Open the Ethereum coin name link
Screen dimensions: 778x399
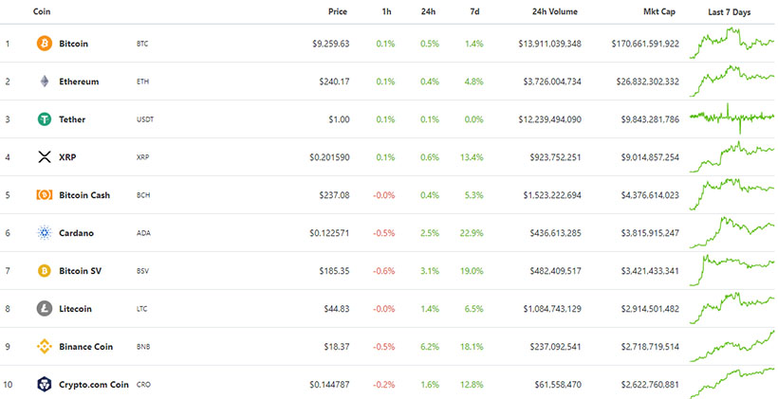(79, 82)
